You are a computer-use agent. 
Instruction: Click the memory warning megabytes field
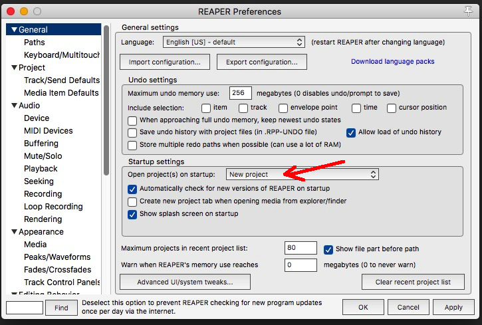tap(301, 265)
